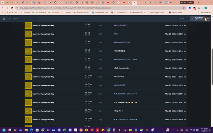This screenshot has width=213, height=133.
Task: Open the STN Unus bookmarks folder
Action: 12,13
